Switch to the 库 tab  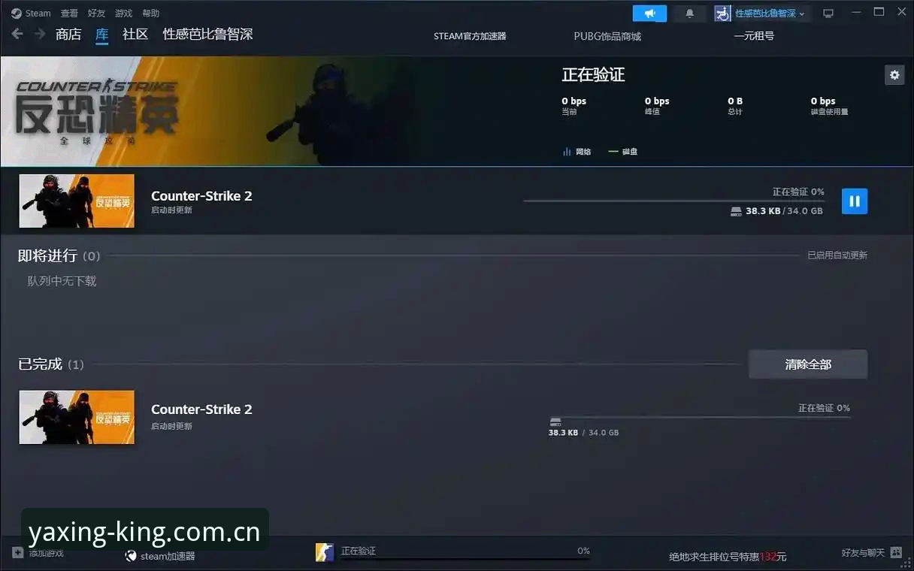pyautogui.click(x=102, y=35)
